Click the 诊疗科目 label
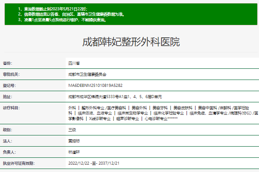 tap(11, 108)
